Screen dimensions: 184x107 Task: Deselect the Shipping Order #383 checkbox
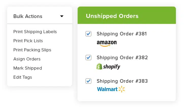click(x=88, y=81)
